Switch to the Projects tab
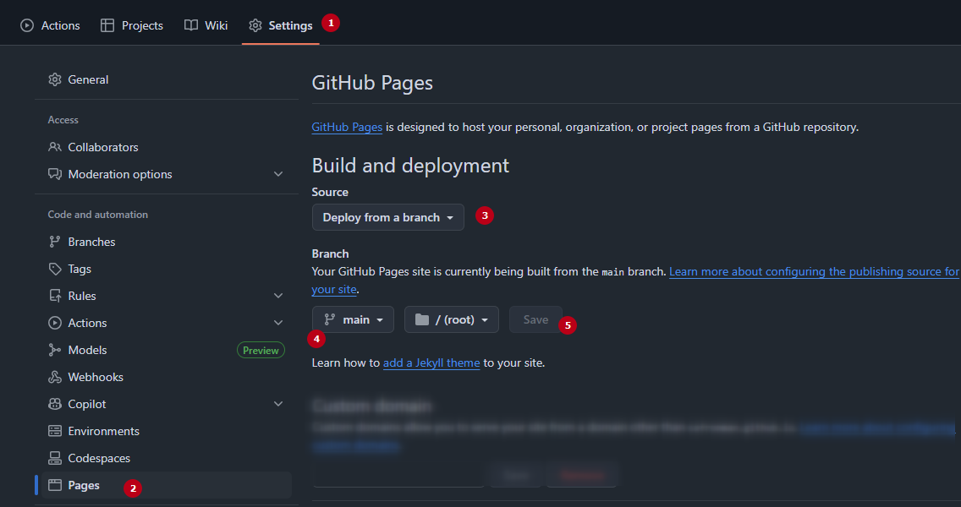 [x=131, y=25]
